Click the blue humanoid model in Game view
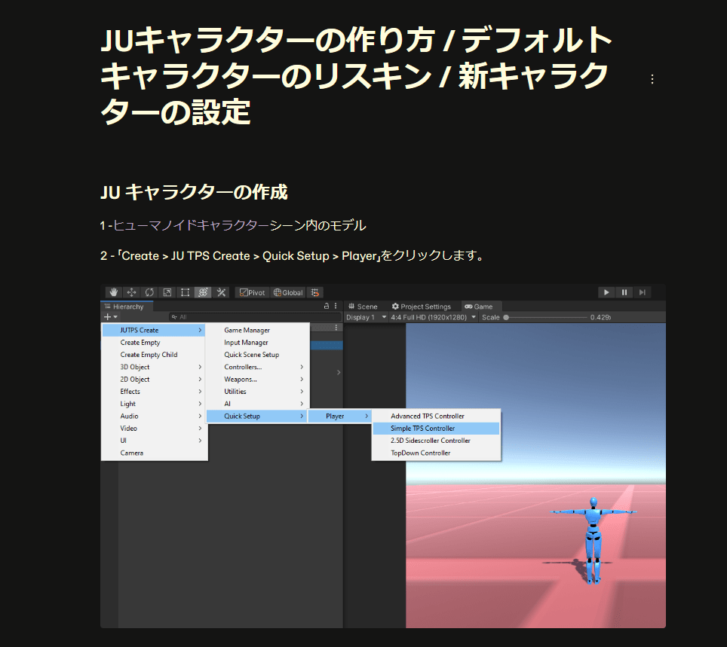727x647 pixels. pyautogui.click(x=593, y=541)
